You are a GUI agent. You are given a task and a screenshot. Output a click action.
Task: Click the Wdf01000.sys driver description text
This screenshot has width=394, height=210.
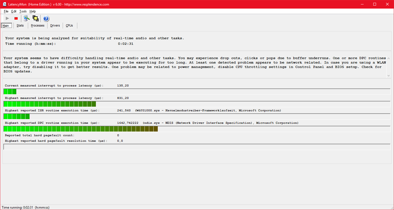(208, 111)
